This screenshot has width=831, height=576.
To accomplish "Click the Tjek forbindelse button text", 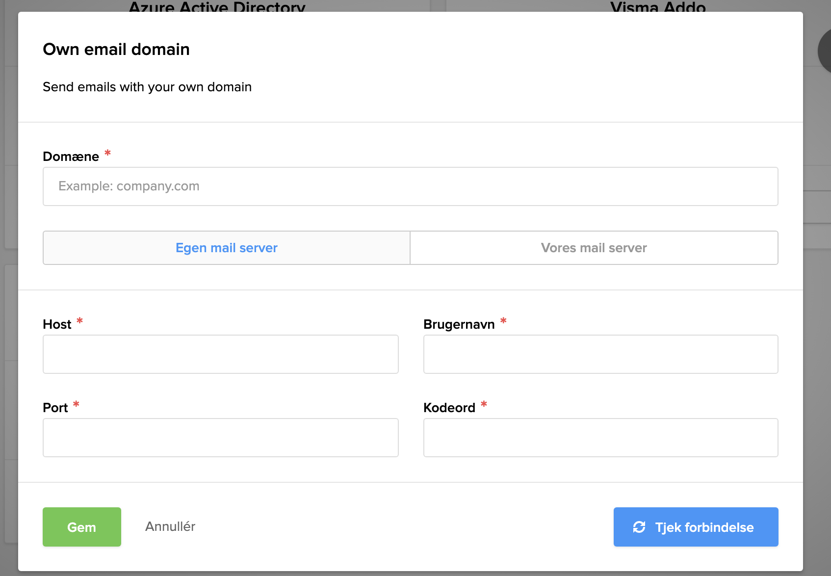I will pyautogui.click(x=704, y=527).
